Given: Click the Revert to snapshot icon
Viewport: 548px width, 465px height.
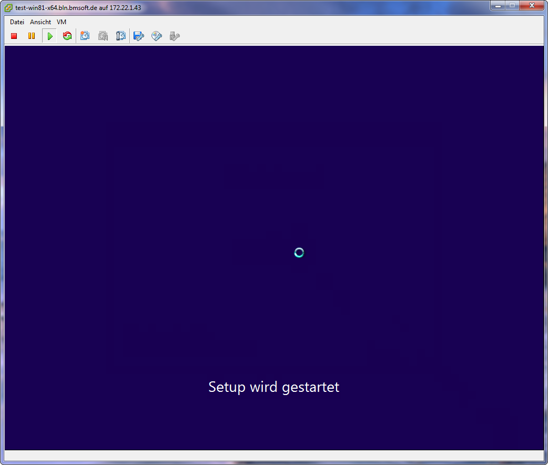Looking at the screenshot, I should [103, 36].
